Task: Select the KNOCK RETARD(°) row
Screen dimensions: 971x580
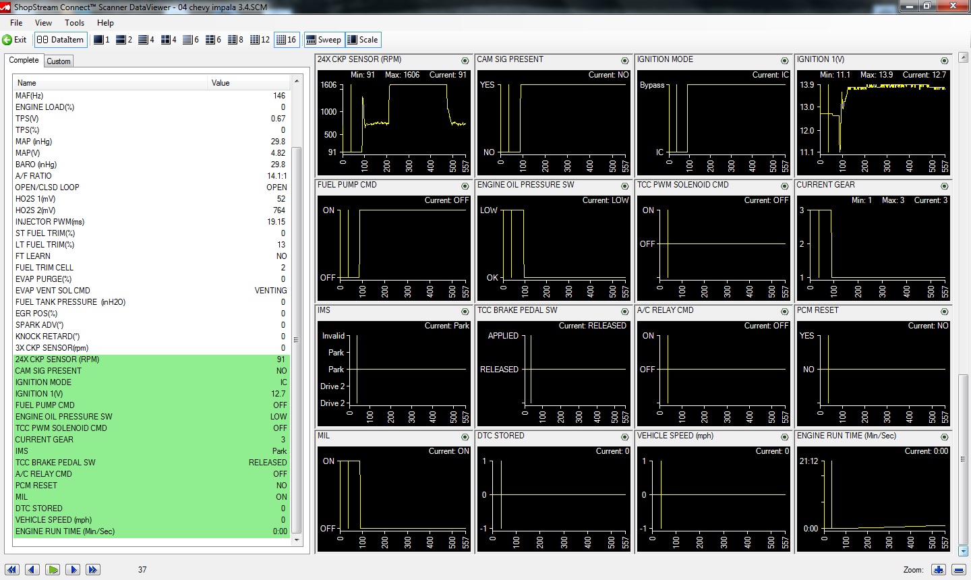Action: (x=152, y=337)
